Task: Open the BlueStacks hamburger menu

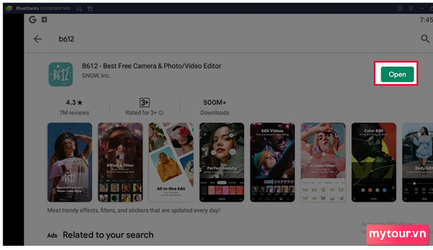Action: [411, 8]
